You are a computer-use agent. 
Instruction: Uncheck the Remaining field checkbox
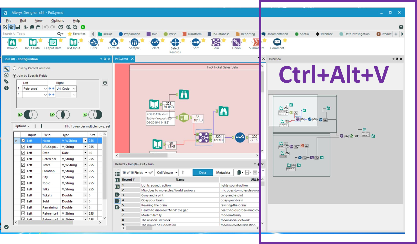tap(23, 207)
